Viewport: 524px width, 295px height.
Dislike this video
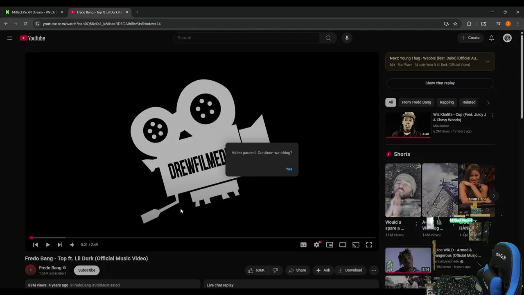[x=276, y=270]
